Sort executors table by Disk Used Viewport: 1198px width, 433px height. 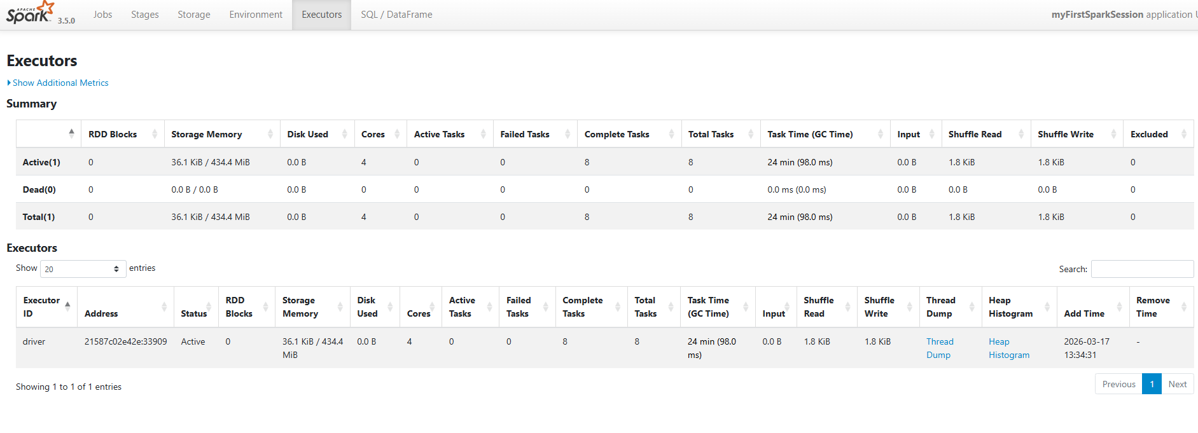tap(375, 307)
